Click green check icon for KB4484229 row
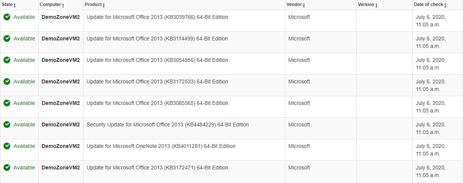 [x=7, y=125]
